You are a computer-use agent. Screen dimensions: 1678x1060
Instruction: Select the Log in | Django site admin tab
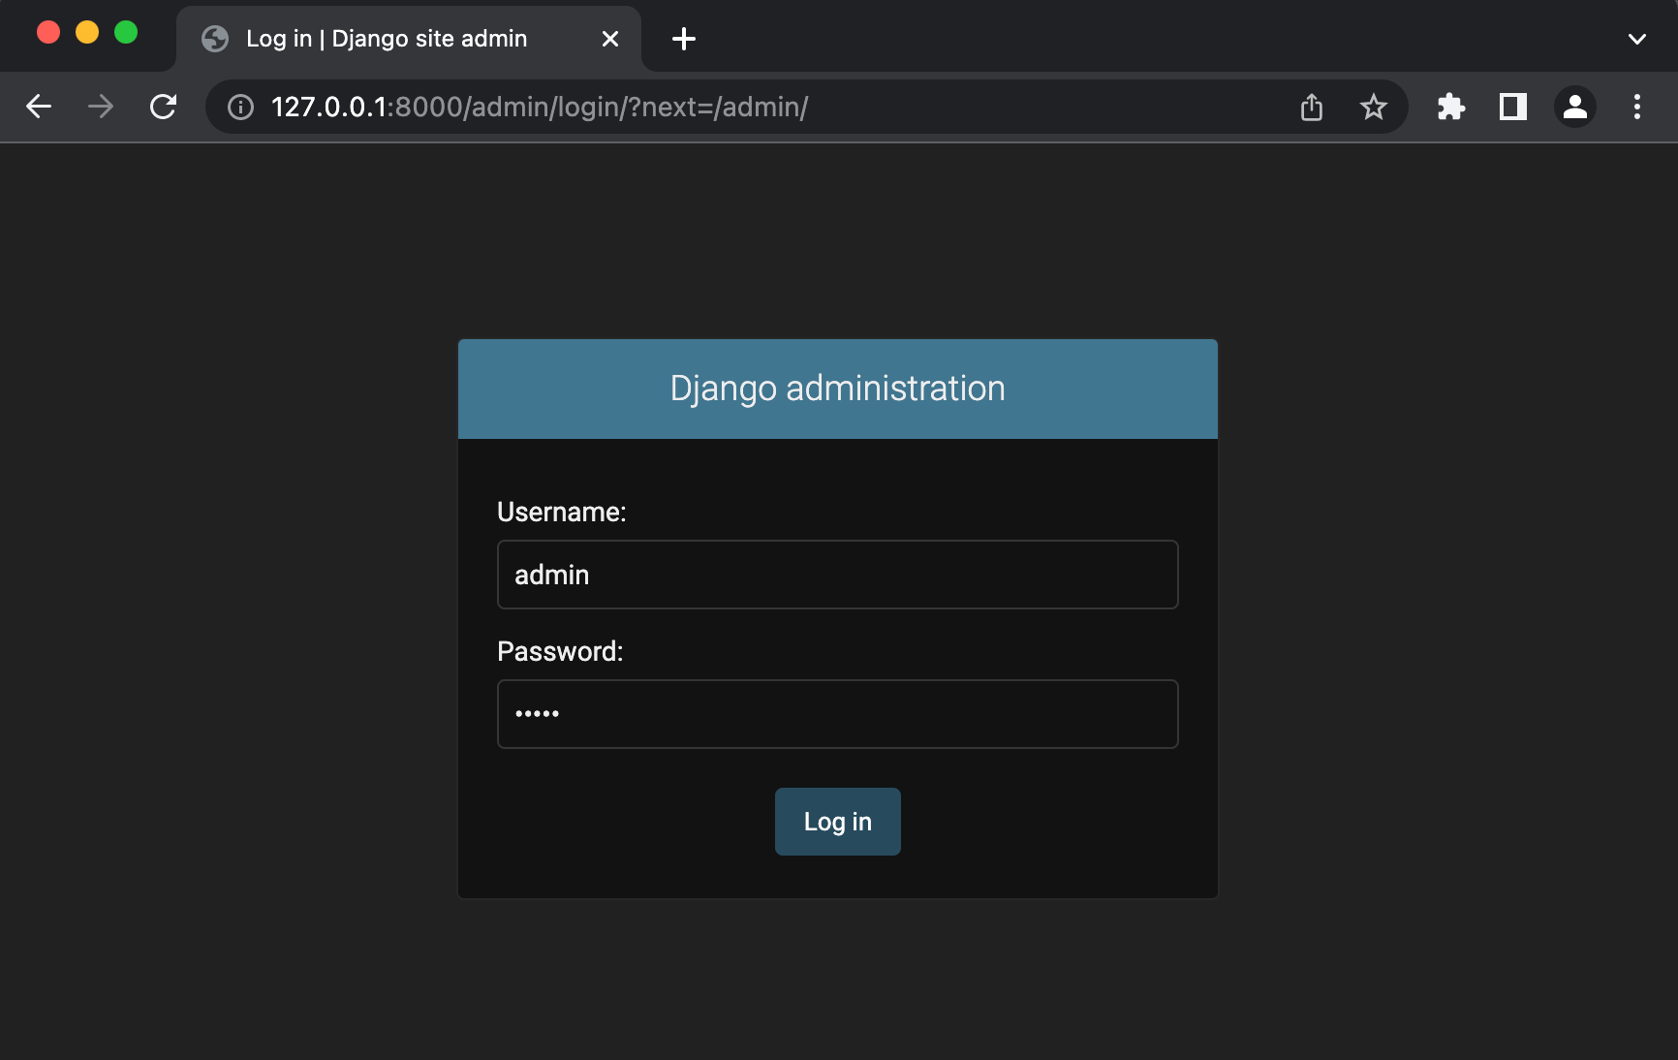click(408, 39)
